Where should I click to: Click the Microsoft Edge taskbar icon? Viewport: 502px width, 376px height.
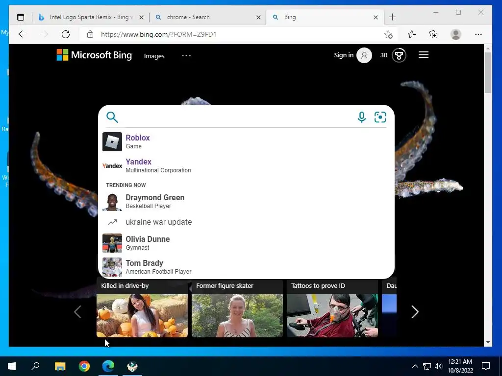(108, 366)
